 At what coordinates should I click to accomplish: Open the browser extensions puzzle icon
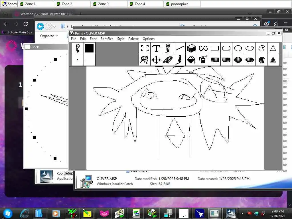coord(276,24)
